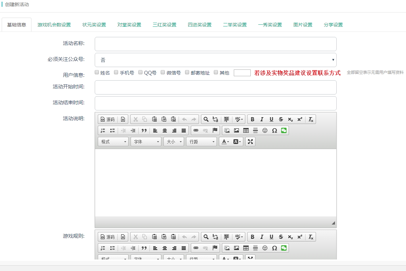Tick the 其他 checkbox

click(216, 72)
